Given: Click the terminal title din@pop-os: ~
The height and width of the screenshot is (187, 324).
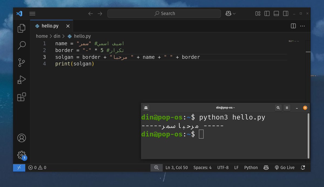Looking at the screenshot, I should [x=225, y=108].
